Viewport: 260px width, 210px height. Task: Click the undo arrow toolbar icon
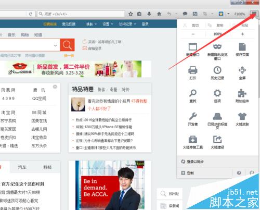point(169,14)
